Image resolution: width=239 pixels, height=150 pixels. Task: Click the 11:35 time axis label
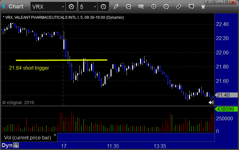click(113, 146)
